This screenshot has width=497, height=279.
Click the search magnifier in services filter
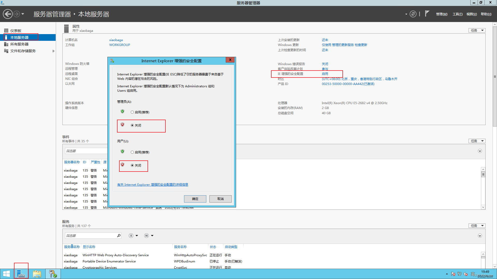[x=119, y=236]
